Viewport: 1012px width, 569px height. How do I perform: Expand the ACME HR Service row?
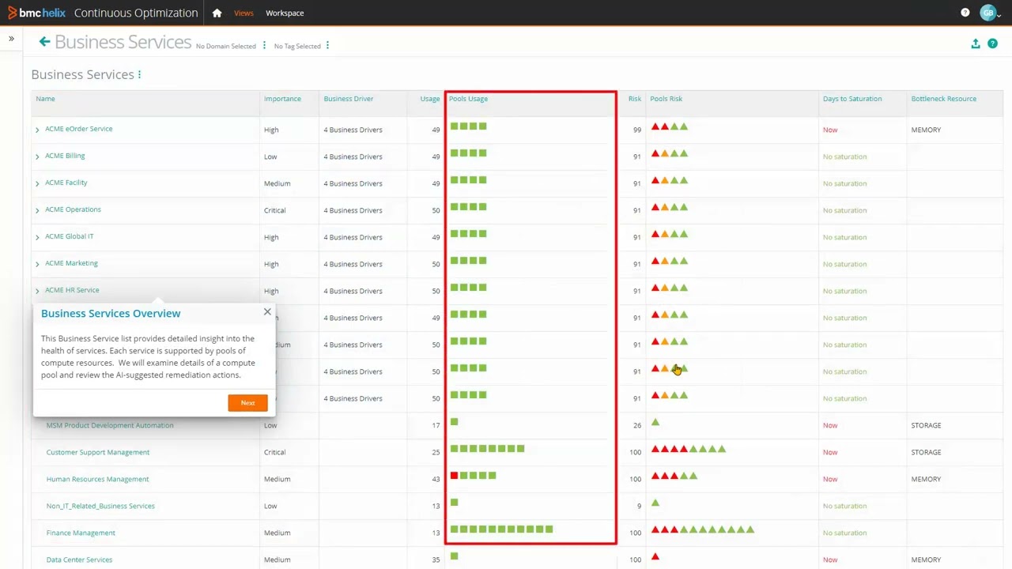tap(37, 291)
